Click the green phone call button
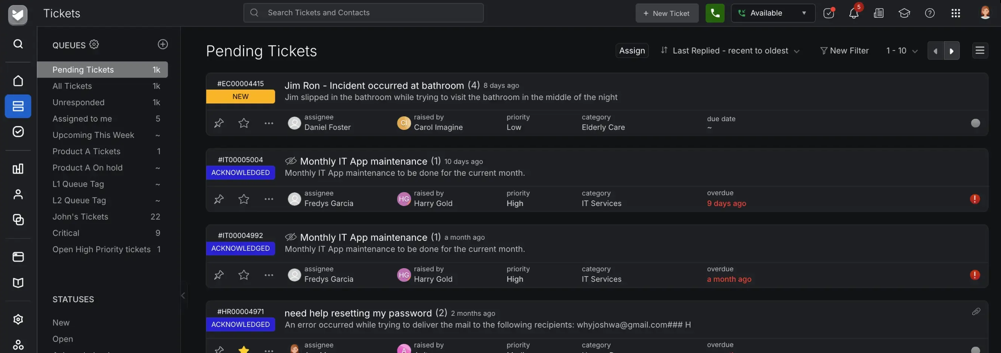 [715, 13]
